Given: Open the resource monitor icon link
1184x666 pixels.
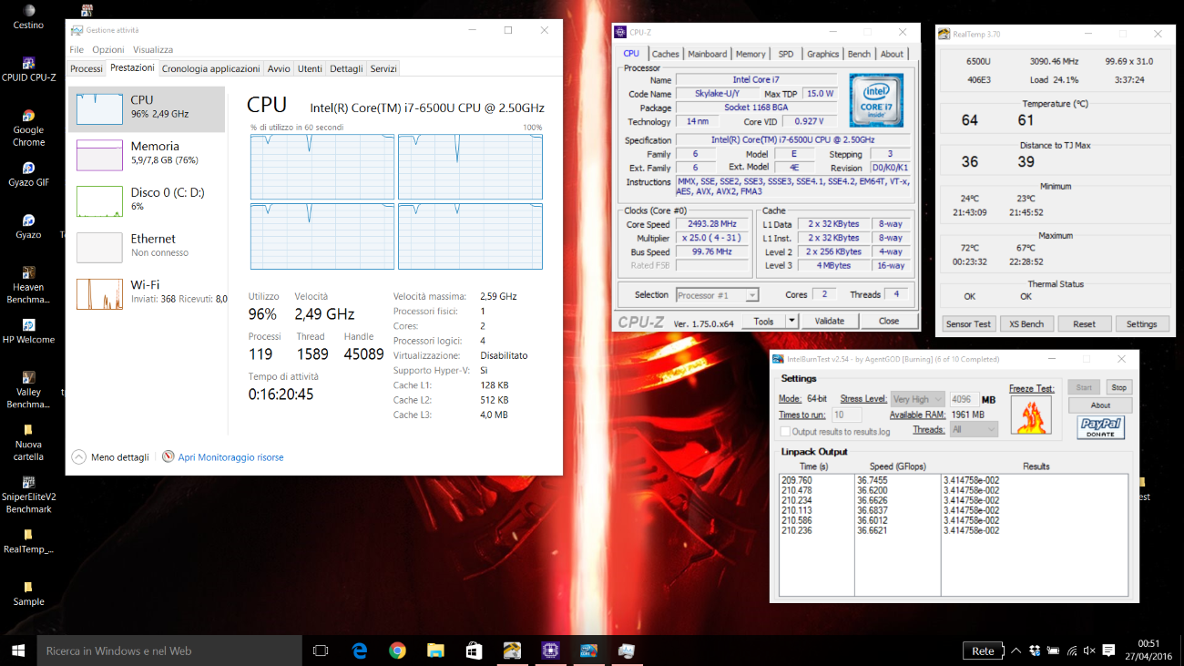Looking at the screenshot, I should (168, 456).
